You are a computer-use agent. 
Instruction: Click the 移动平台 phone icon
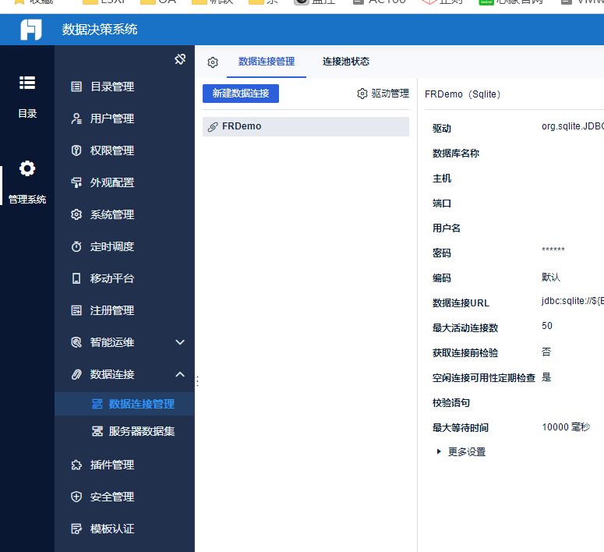point(76,278)
